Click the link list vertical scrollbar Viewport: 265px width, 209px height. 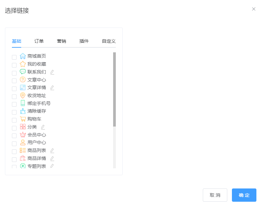click(114, 89)
